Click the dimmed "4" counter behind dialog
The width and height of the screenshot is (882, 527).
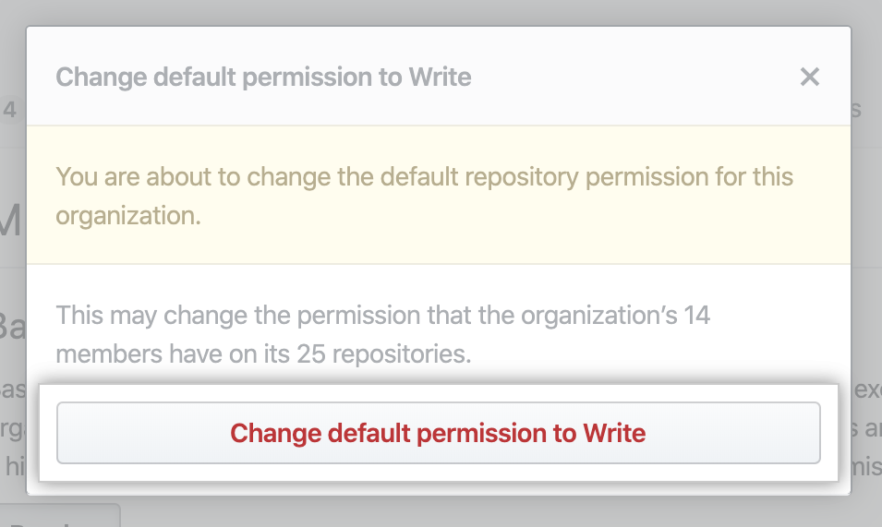coord(10,110)
